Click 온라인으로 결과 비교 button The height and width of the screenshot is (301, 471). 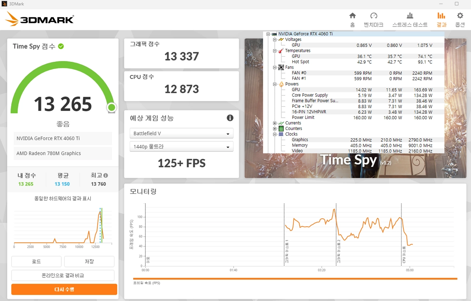click(x=63, y=275)
